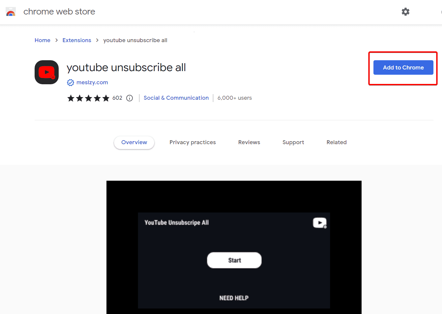Open the Extensions breadcrumb link
Viewport: 442px width, 314px height.
pos(77,40)
